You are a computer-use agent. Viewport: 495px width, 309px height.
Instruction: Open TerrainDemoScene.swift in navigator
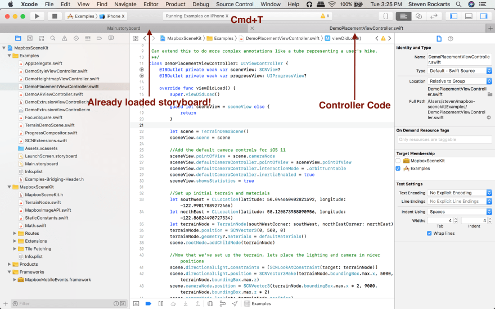[51, 125]
